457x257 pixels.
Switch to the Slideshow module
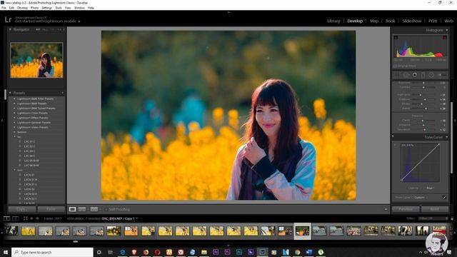411,21
